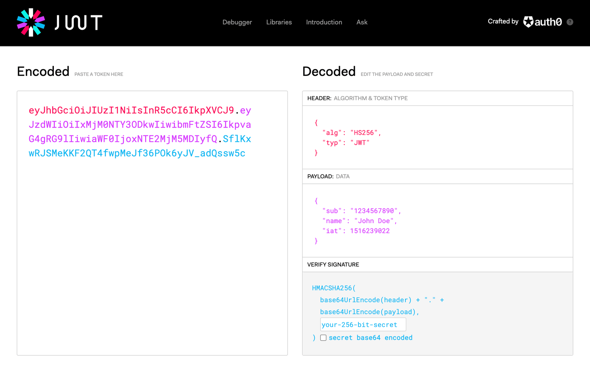The height and width of the screenshot is (370, 590).
Task: Click the HMACSHA256( text
Action: (x=334, y=288)
